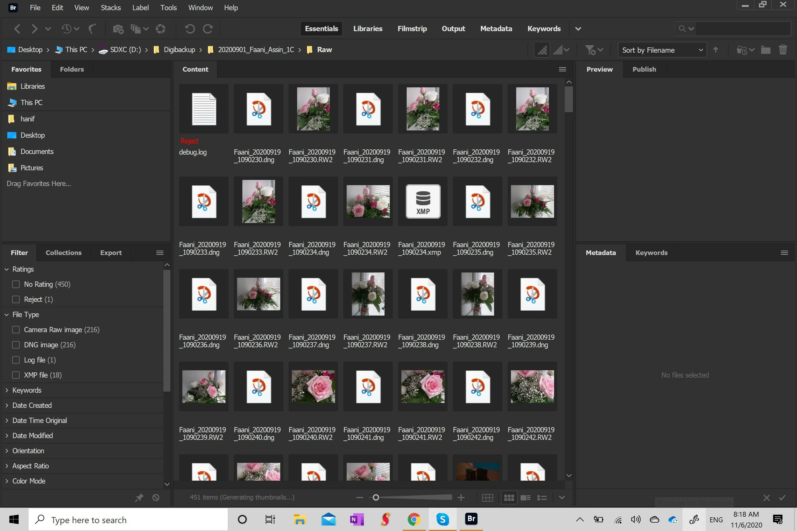The height and width of the screenshot is (531, 797).
Task: Click the Create new folder icon
Action: point(766,50)
